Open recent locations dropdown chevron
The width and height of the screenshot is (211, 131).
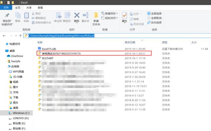pyautogui.click(x=16, y=36)
